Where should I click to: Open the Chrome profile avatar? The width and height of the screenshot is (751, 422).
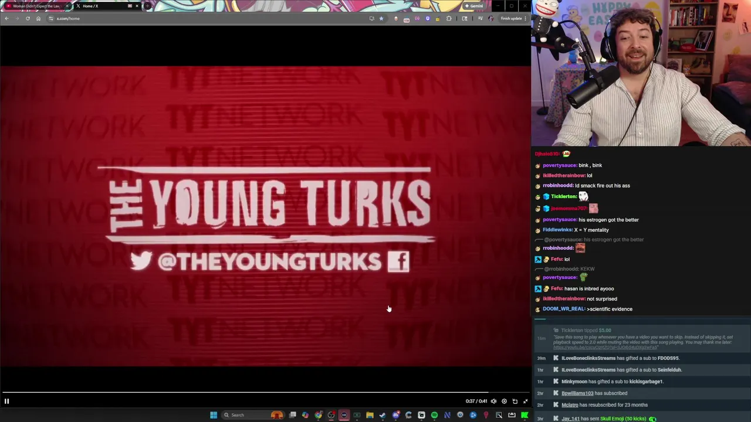(x=491, y=18)
